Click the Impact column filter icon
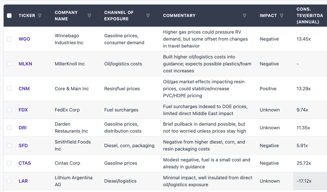Screen dimensions: 327x192 [x=282, y=15]
